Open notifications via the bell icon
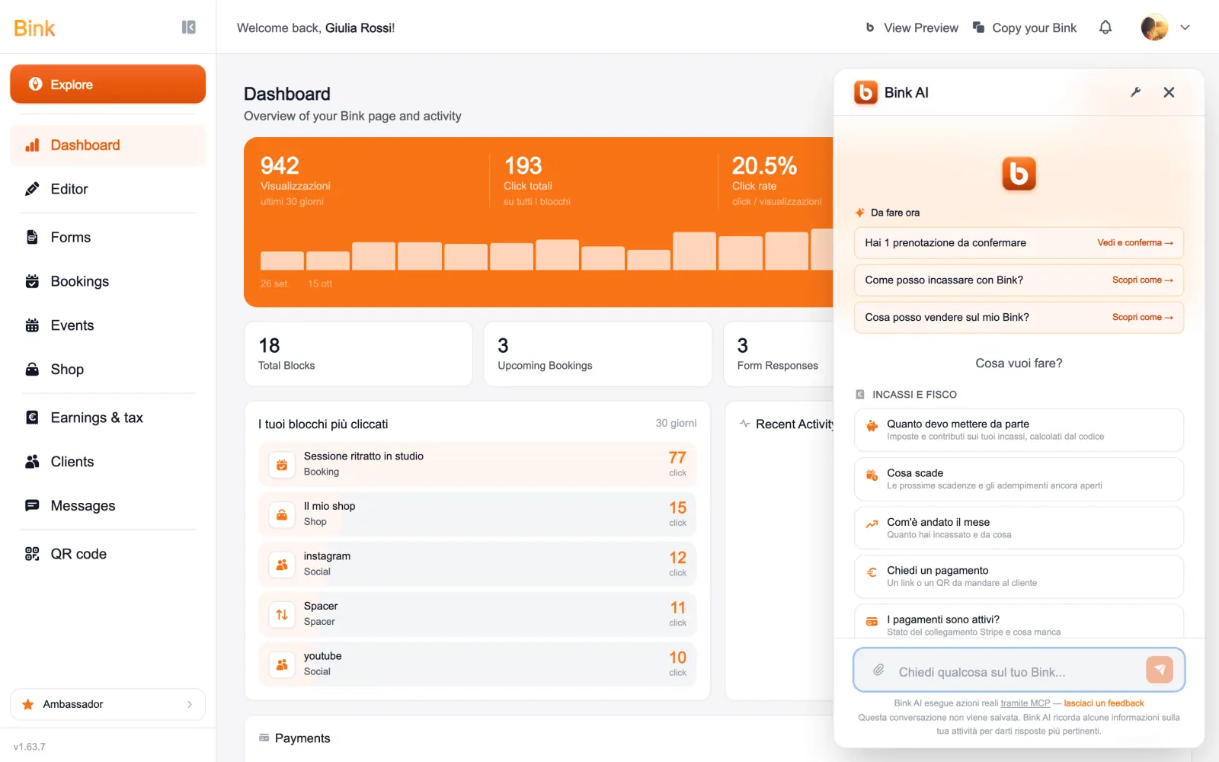 (1105, 27)
